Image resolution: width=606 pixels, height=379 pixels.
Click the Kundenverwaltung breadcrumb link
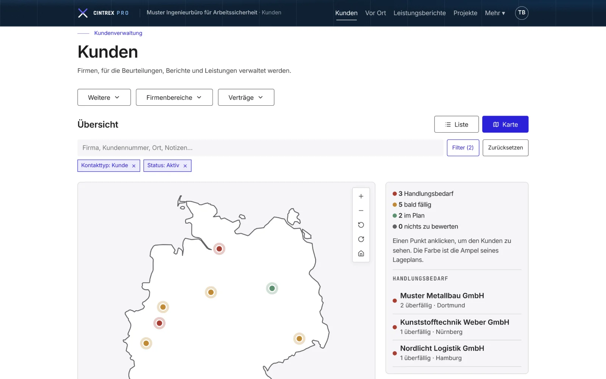118,33
